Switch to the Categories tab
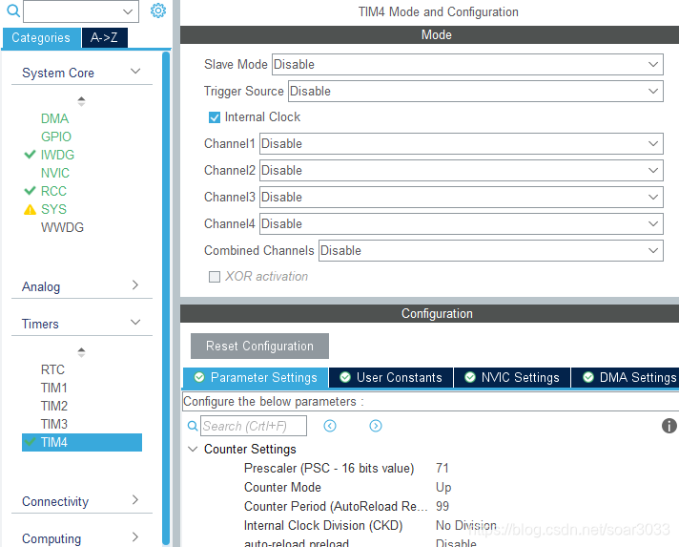The height and width of the screenshot is (547, 679). tap(41, 38)
